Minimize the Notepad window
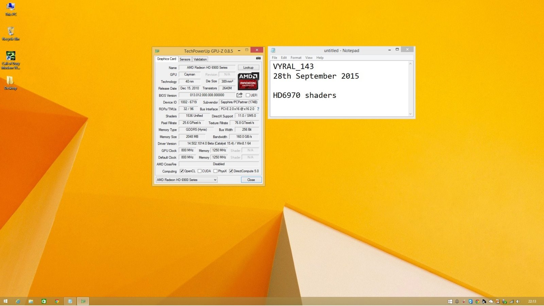 pos(389,50)
